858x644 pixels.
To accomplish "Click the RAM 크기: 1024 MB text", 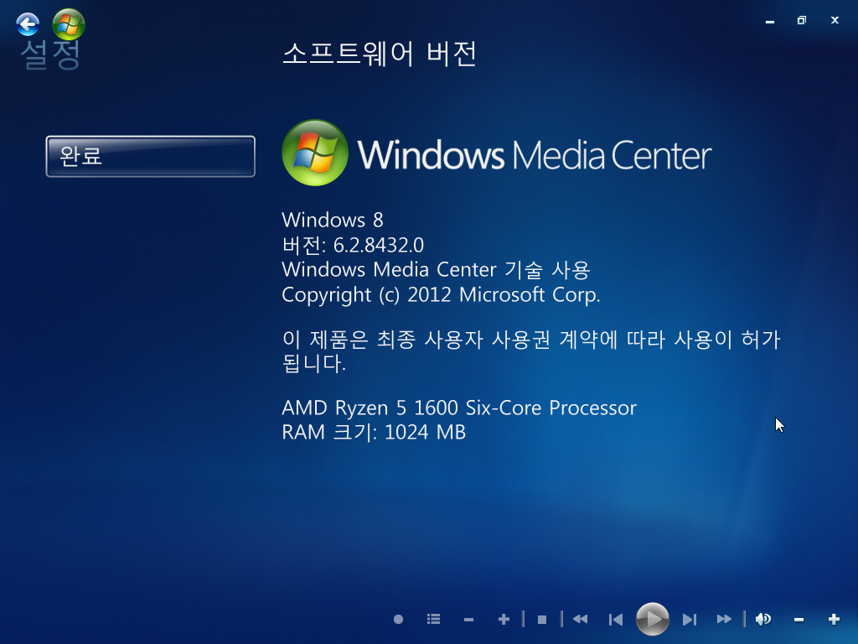I will pos(374,432).
